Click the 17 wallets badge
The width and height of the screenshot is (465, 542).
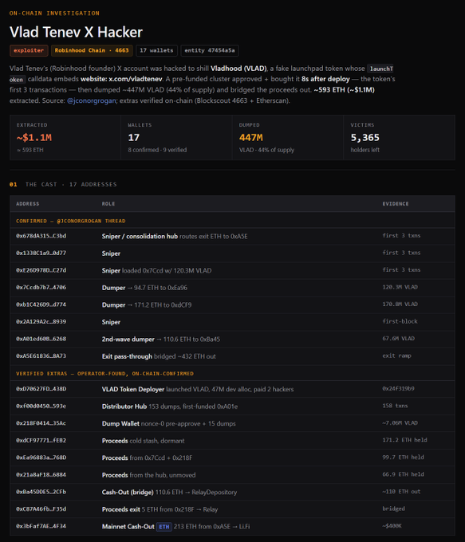point(156,50)
